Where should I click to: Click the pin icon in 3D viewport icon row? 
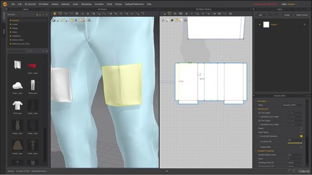point(89,20)
